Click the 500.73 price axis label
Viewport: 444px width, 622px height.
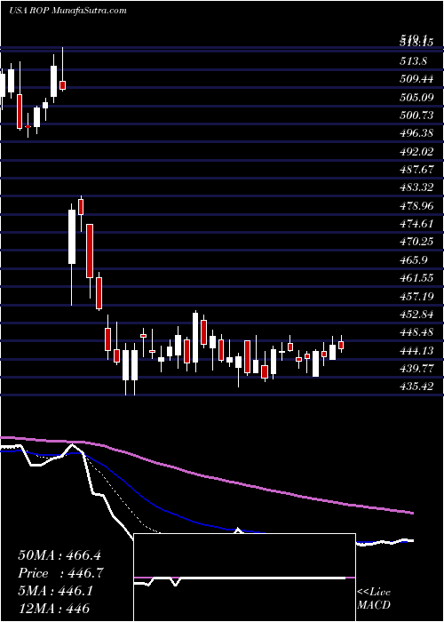tap(416, 116)
